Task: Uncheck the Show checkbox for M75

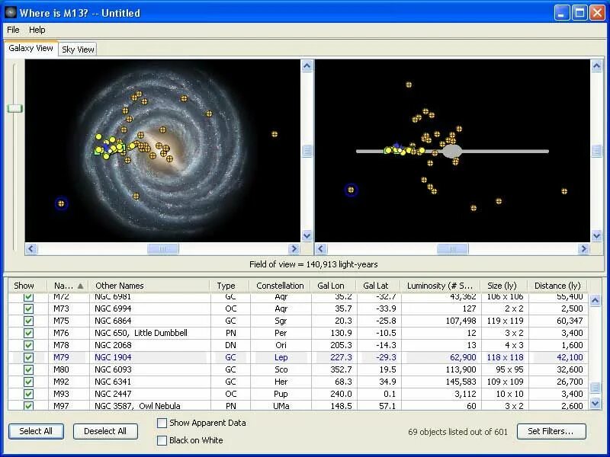Action: tap(28, 321)
